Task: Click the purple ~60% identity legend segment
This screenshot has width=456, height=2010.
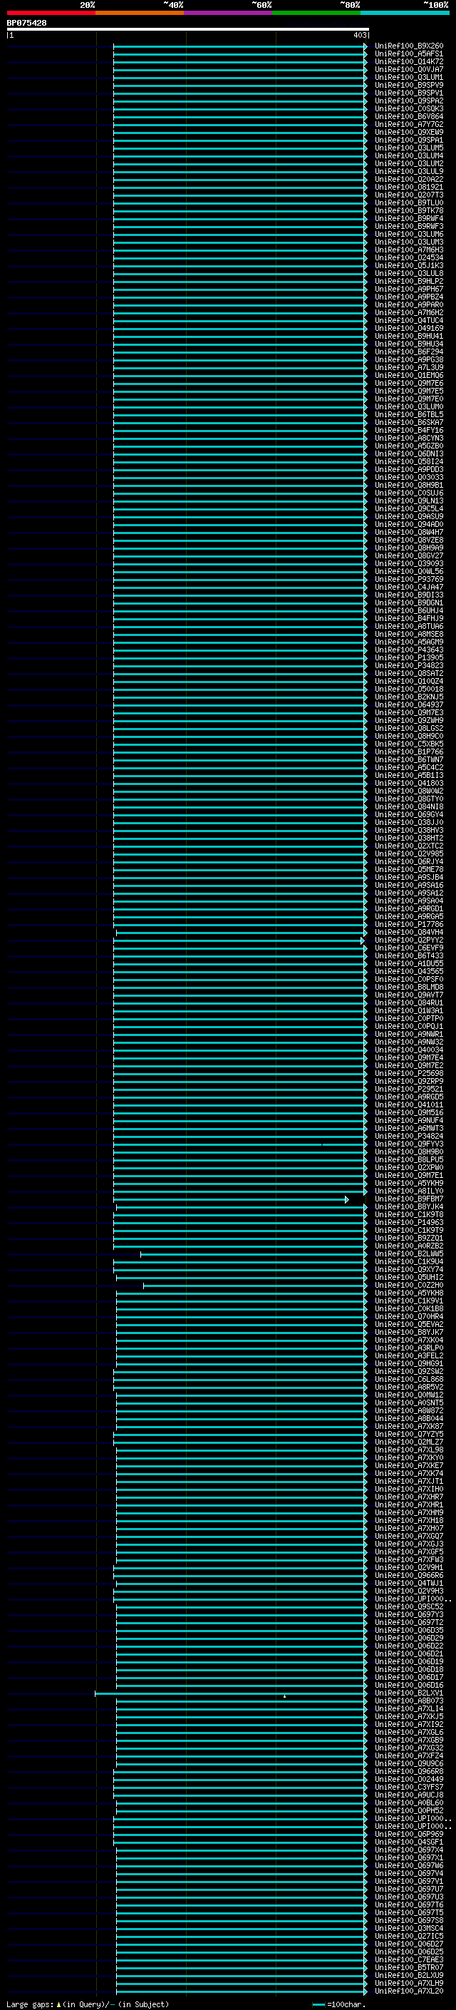Action: [x=229, y=13]
